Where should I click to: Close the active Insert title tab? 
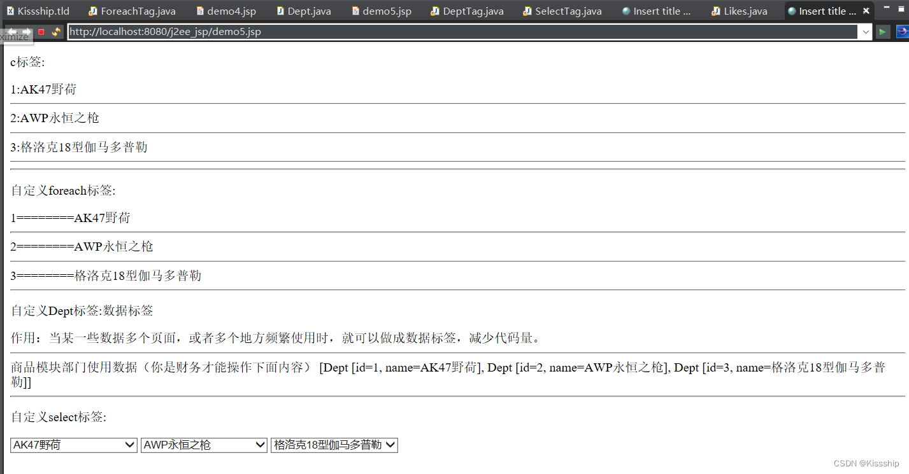[x=866, y=11]
